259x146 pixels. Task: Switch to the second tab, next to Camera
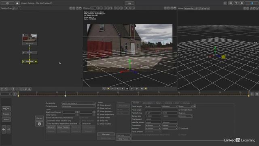pos(147,103)
